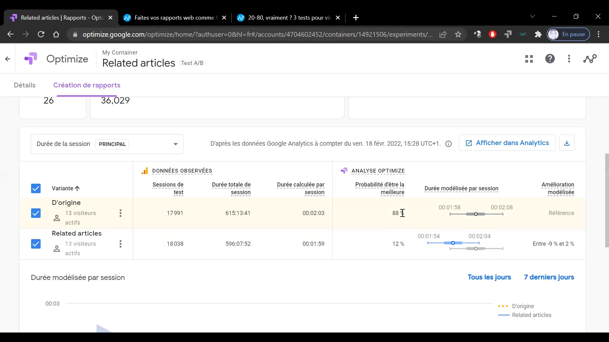The height and width of the screenshot is (342, 609).
Task: Close the Faites vos rapports web tab
Action: pyautogui.click(x=224, y=18)
